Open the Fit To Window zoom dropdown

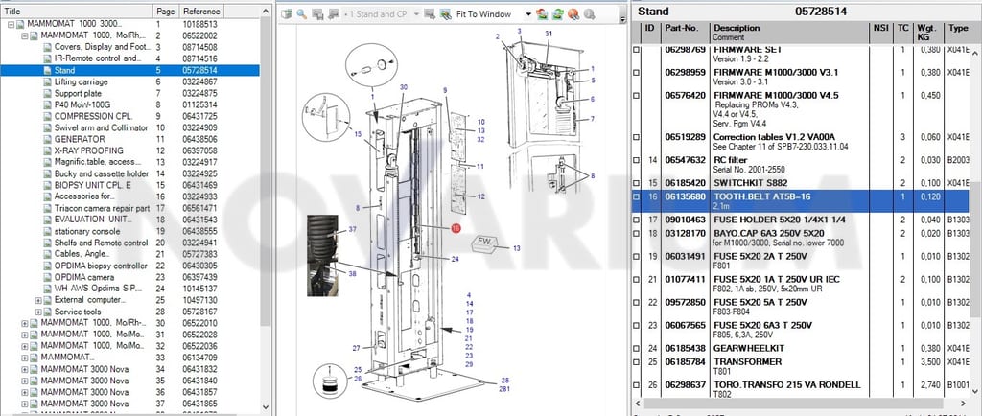point(528,14)
